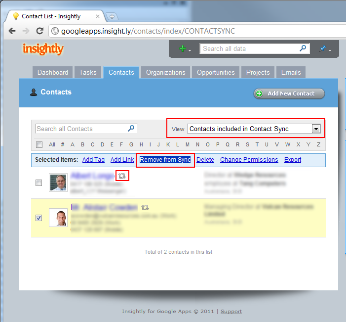Open the Organizations tab
This screenshot has height=322, width=346.
(x=165, y=72)
